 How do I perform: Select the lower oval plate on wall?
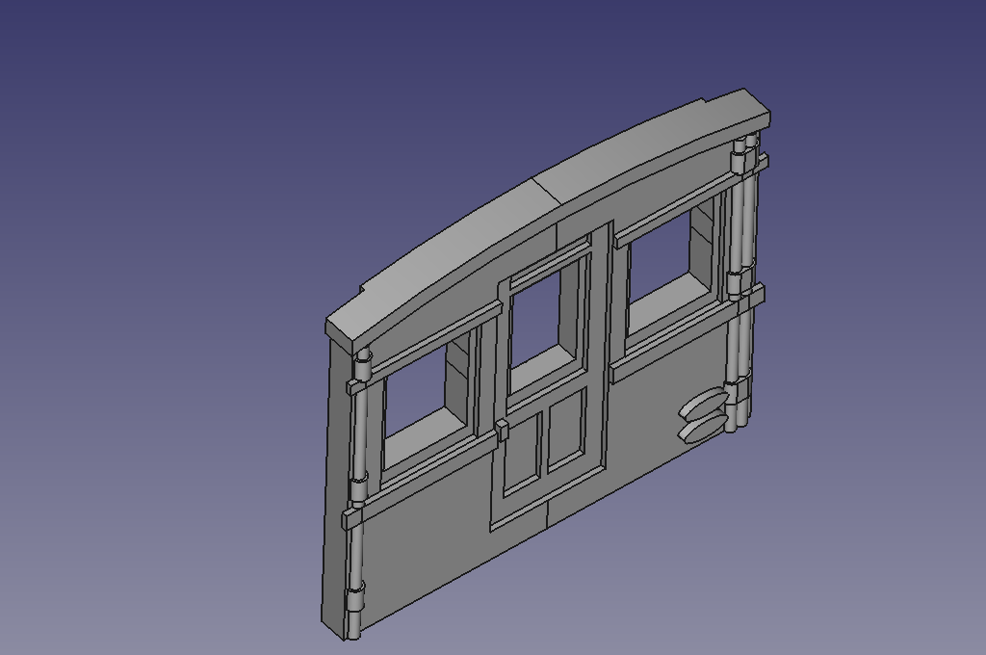700,426
